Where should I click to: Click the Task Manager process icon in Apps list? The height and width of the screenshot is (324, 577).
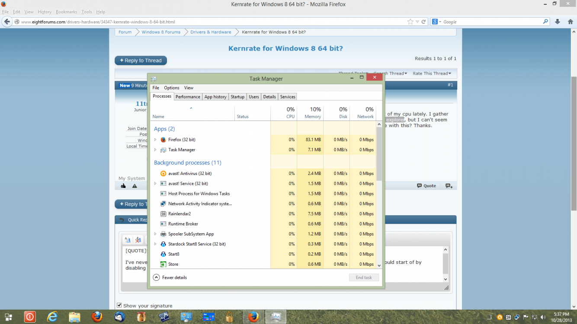tap(163, 150)
